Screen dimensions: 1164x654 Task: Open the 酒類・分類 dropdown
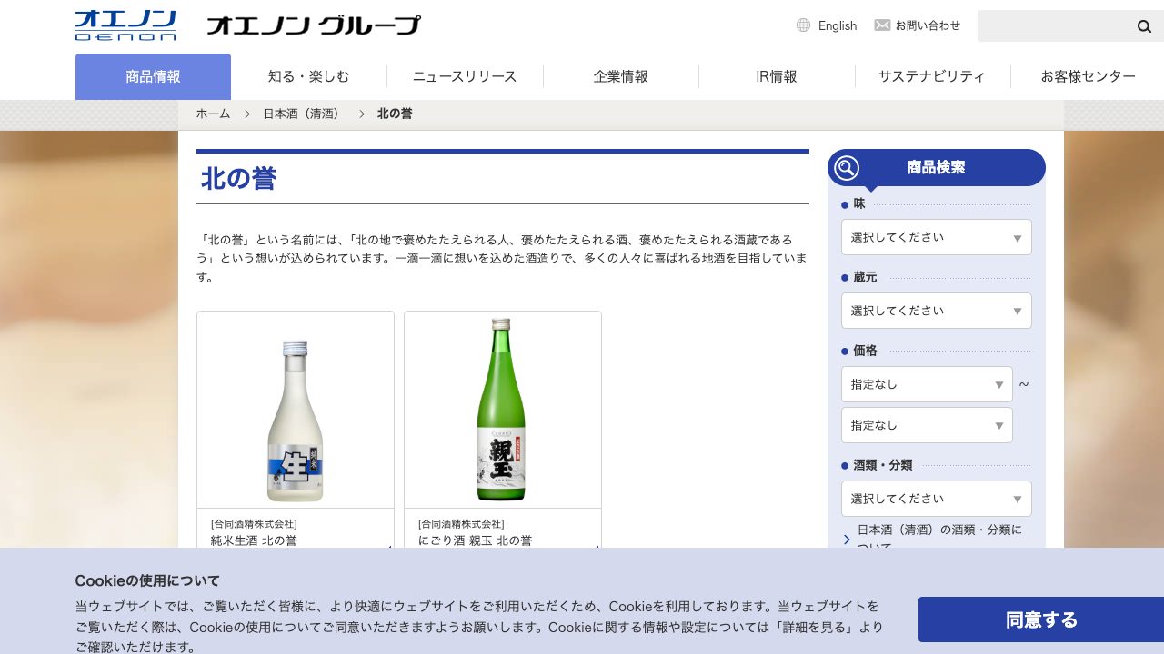click(937, 499)
